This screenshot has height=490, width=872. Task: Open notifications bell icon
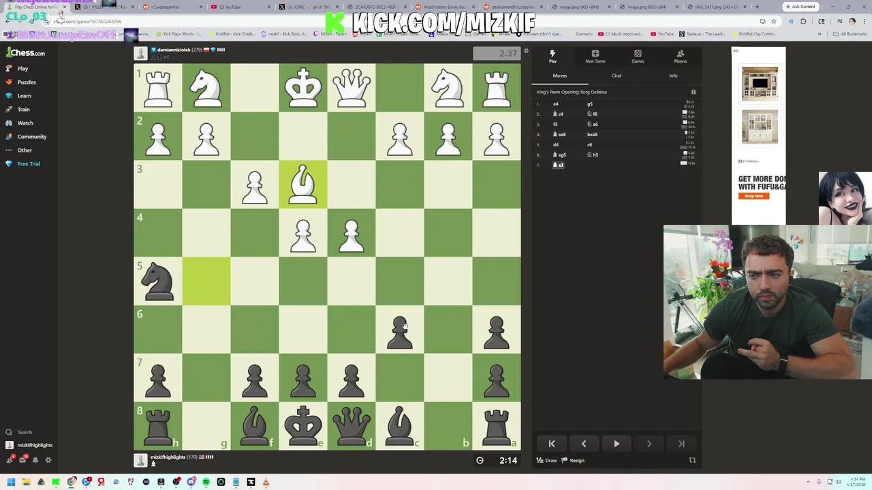tap(35, 460)
